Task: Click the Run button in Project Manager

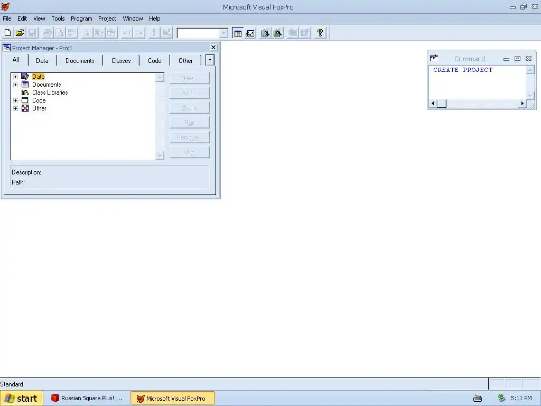Action: [190, 123]
